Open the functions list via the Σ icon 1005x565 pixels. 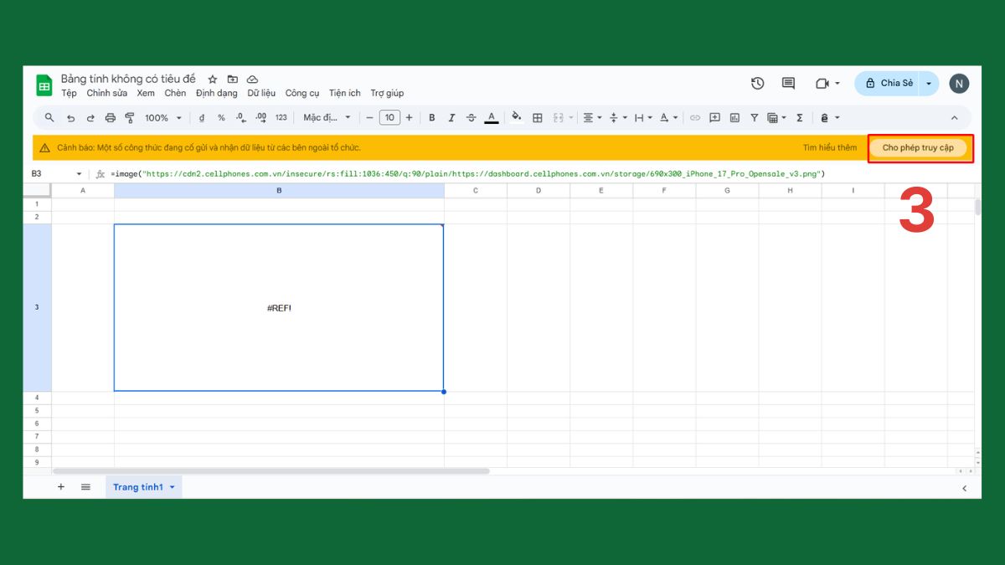[x=799, y=117]
